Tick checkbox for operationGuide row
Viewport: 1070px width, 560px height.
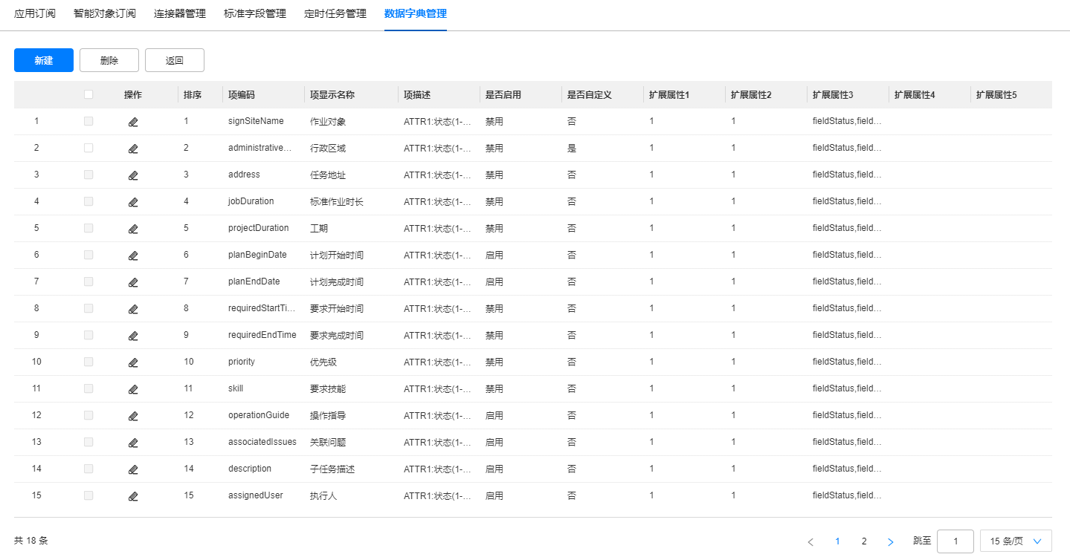tap(88, 415)
